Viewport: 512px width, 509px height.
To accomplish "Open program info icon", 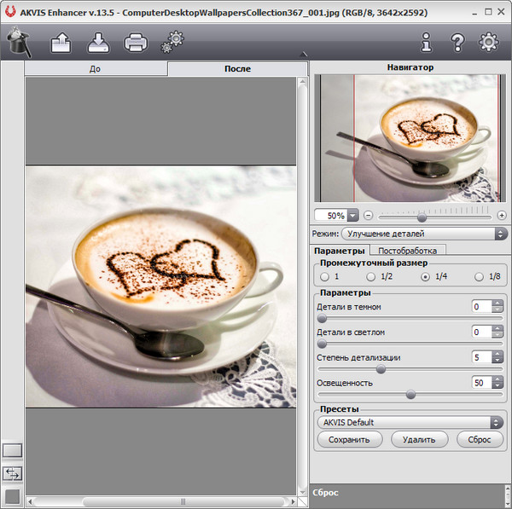I will (x=427, y=41).
